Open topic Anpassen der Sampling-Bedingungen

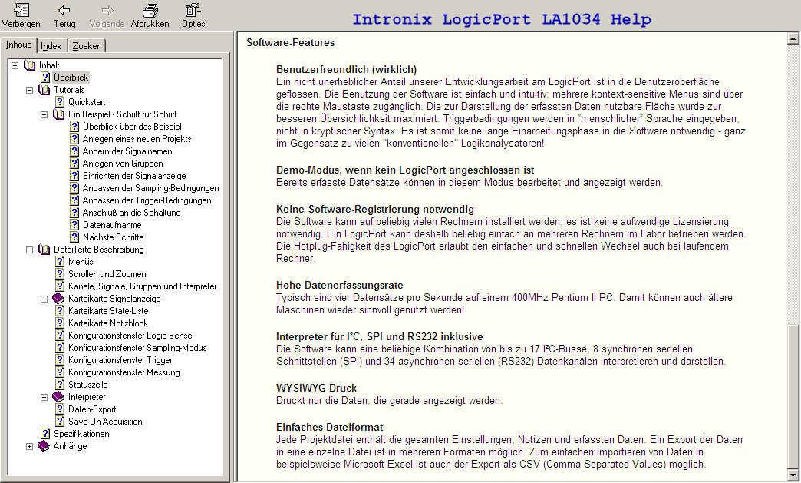pyautogui.click(x=150, y=188)
